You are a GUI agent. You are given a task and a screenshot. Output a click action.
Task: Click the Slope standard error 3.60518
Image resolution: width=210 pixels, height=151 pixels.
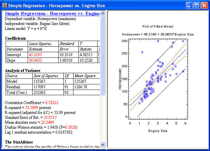66,60
